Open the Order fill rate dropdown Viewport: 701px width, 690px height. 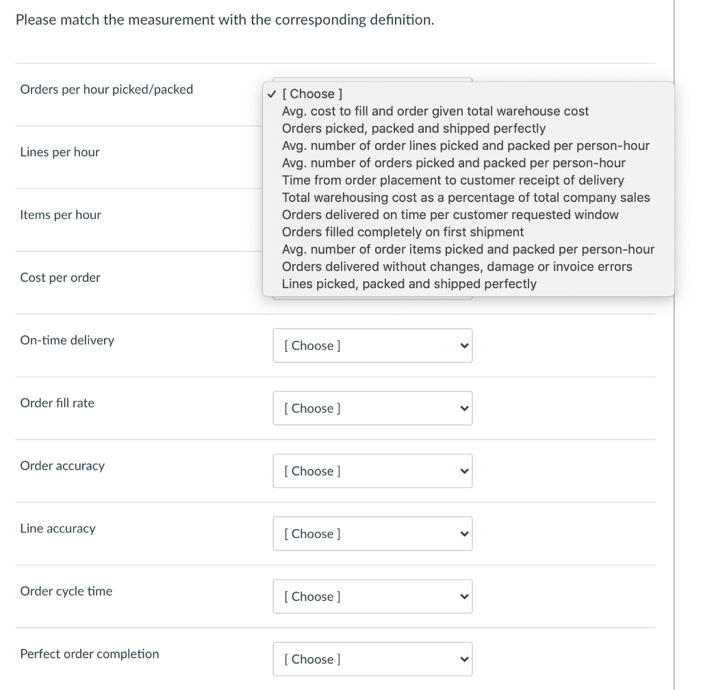pos(372,408)
